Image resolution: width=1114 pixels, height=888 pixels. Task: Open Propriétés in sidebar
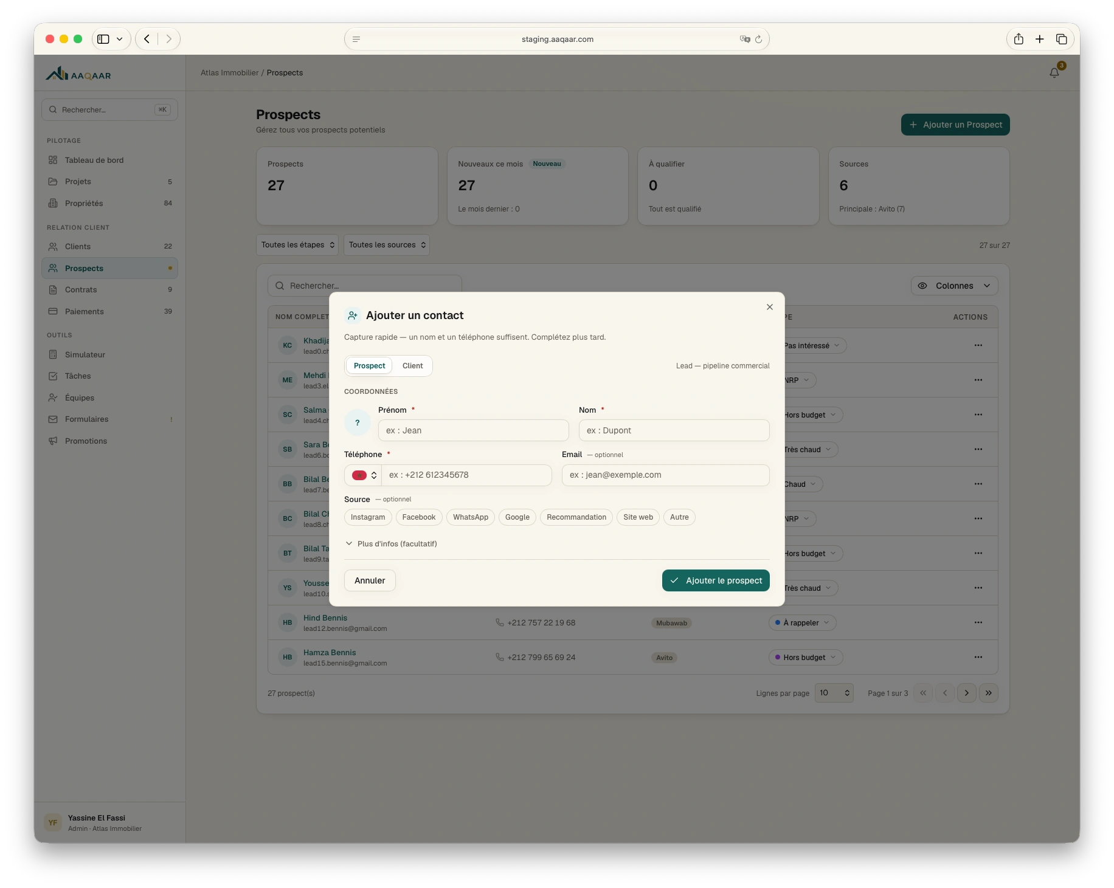click(x=109, y=204)
